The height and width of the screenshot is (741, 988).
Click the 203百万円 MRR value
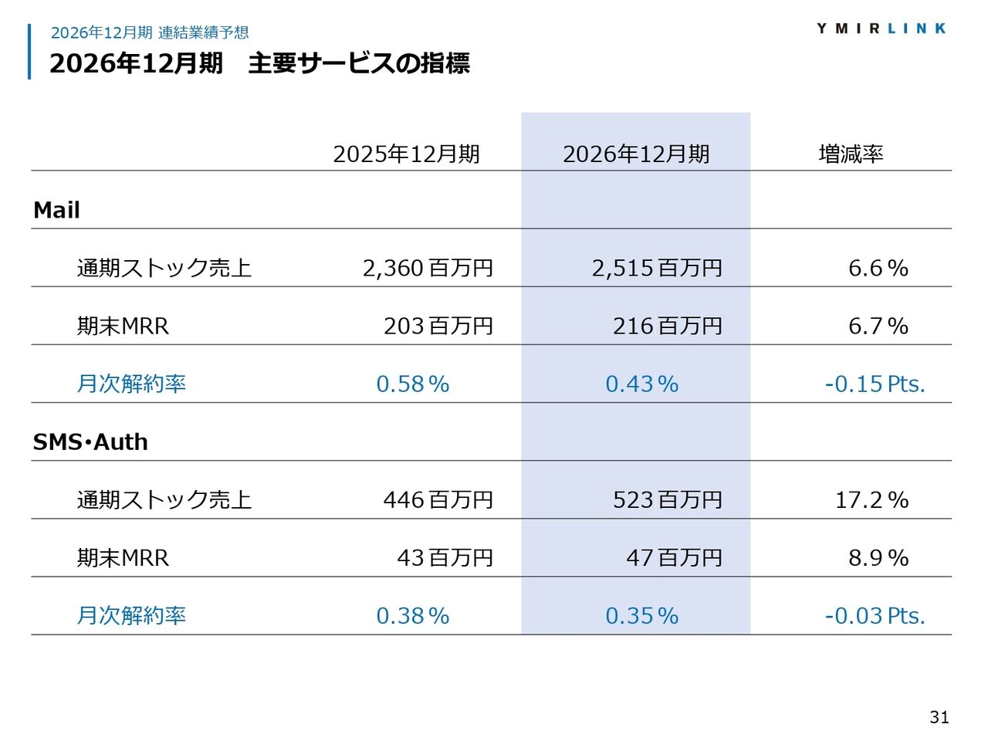click(x=438, y=326)
